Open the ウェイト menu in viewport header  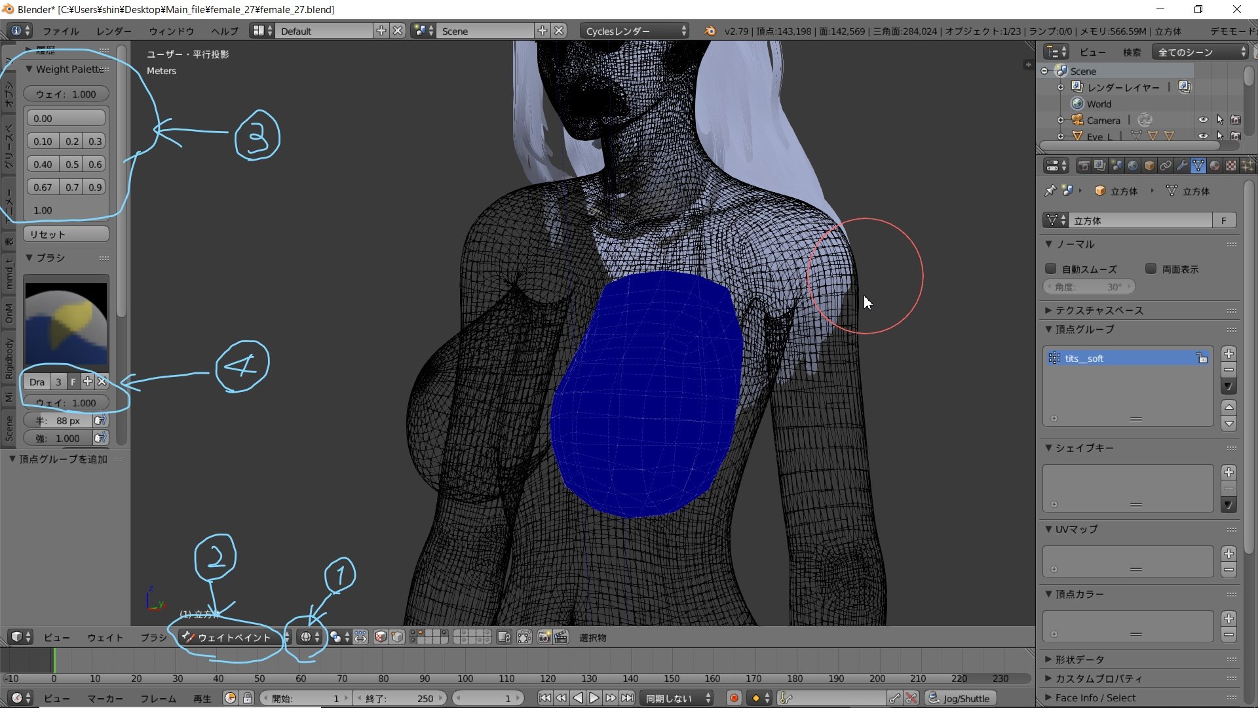tap(105, 637)
